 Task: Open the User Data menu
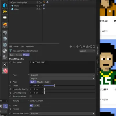pos(30,47)
